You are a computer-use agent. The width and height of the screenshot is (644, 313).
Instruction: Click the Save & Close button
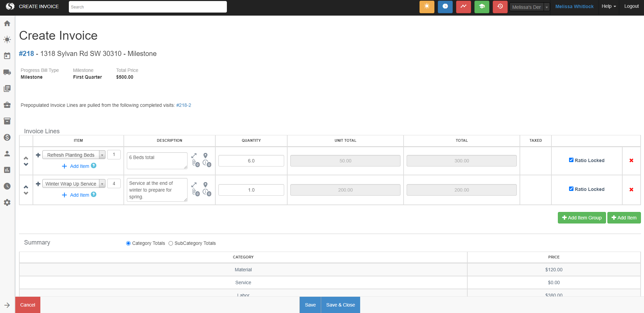tap(340, 305)
